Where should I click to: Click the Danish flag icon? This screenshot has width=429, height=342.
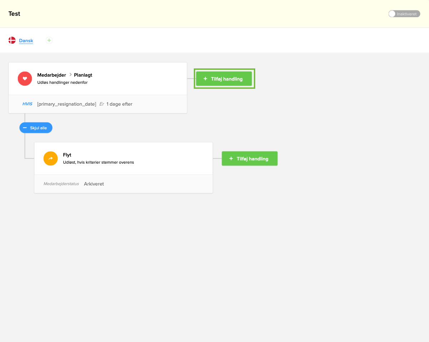tap(12, 40)
